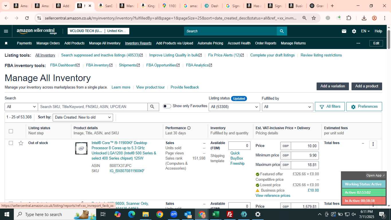Click the Performance info icon
Screen dimensions: 391x220
point(189,128)
